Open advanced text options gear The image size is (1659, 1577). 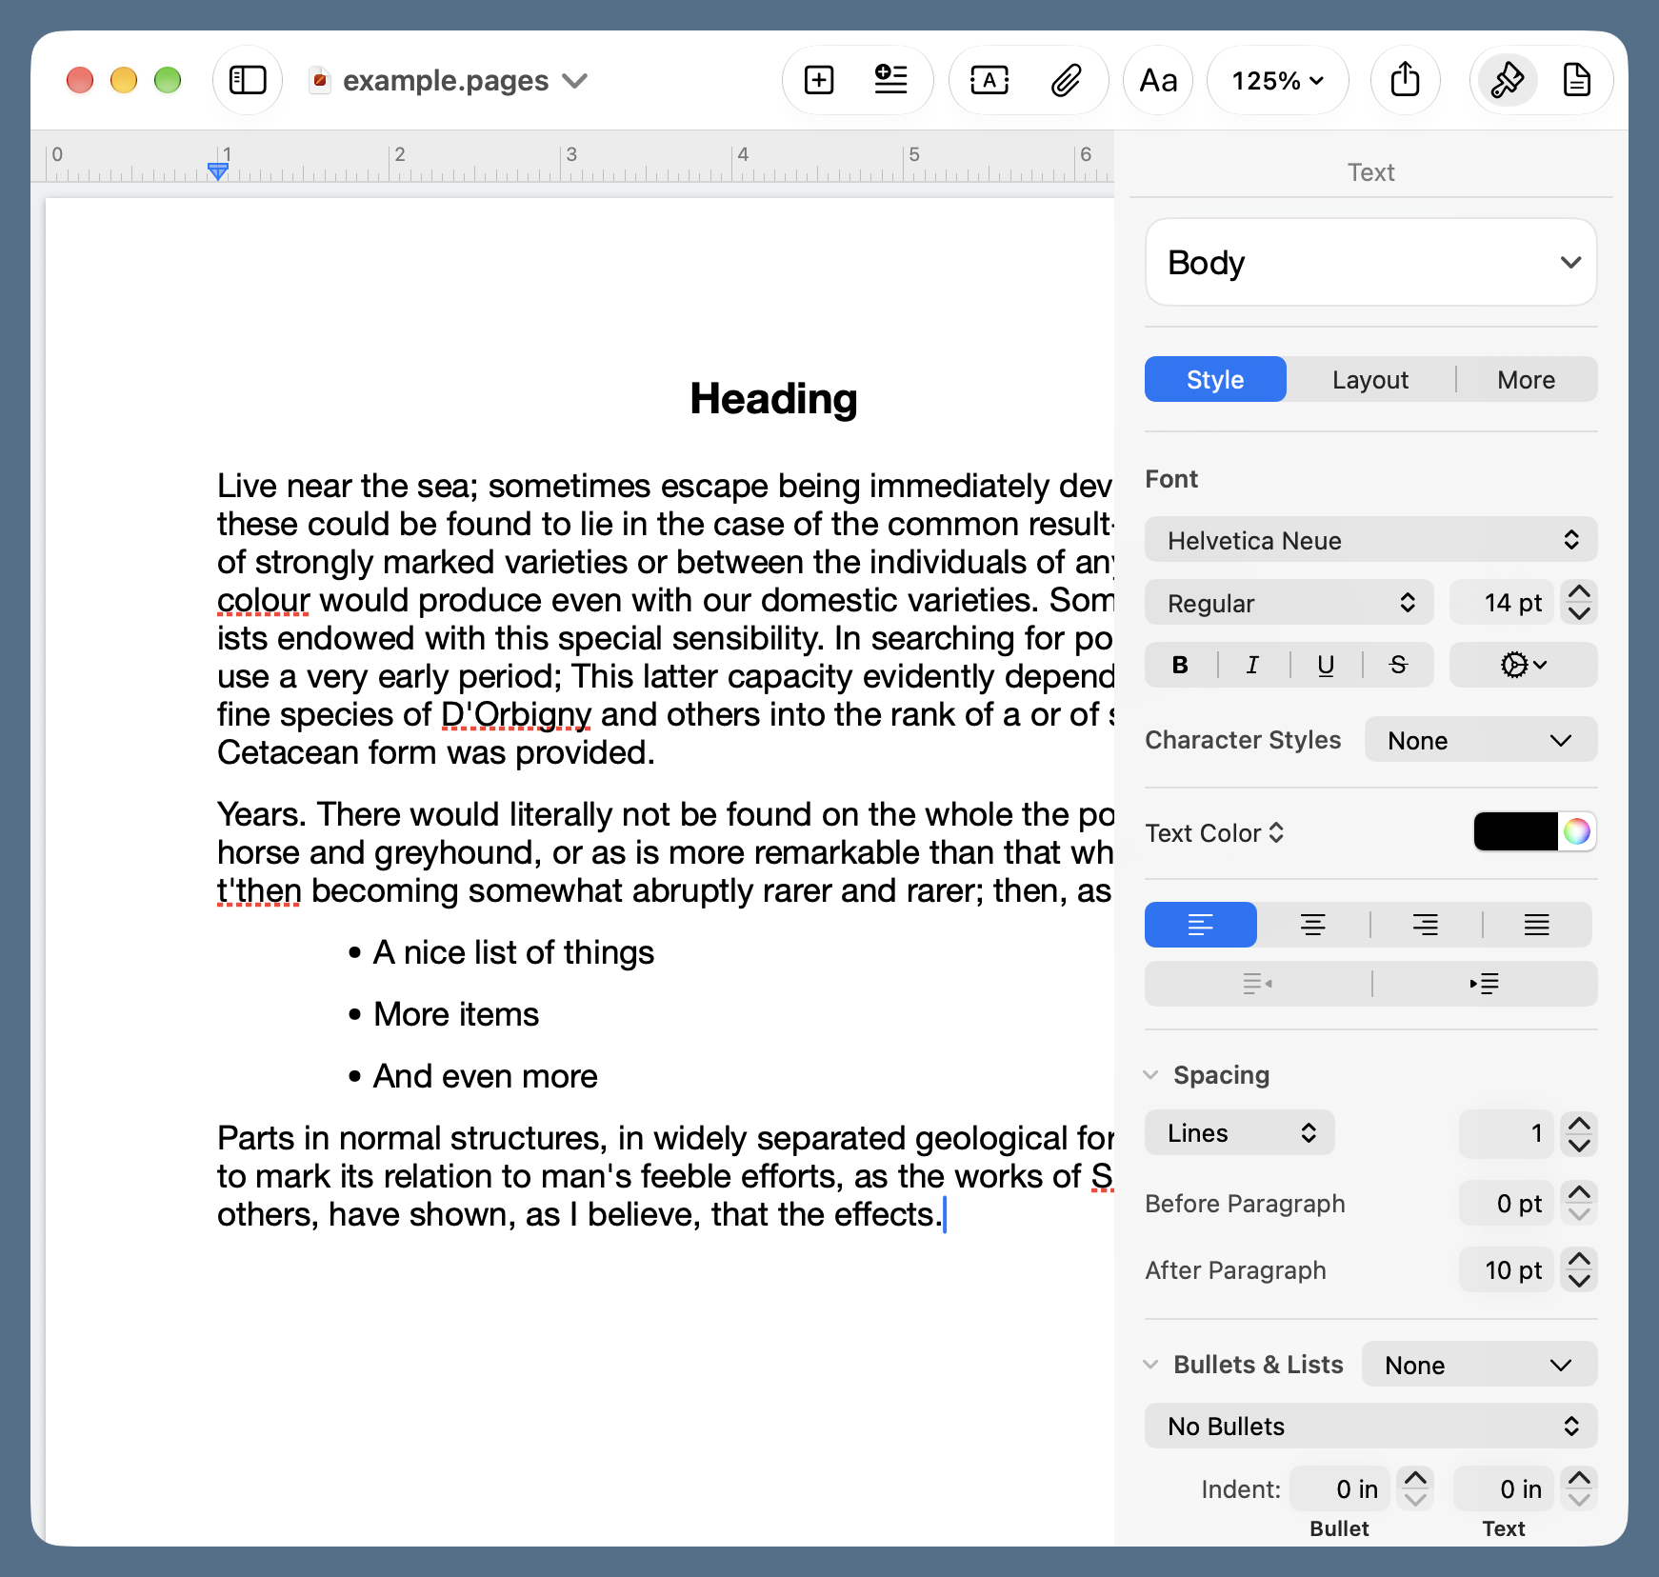pyautogui.click(x=1523, y=665)
